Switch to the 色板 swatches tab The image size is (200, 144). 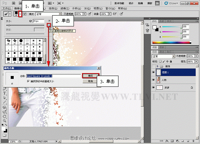click(x=162, y=21)
